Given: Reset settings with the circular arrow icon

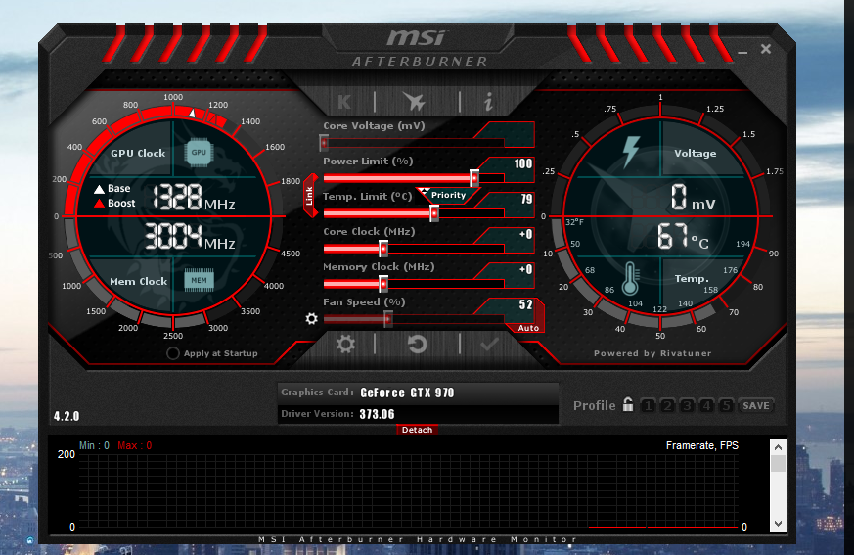Looking at the screenshot, I should pyautogui.click(x=417, y=344).
